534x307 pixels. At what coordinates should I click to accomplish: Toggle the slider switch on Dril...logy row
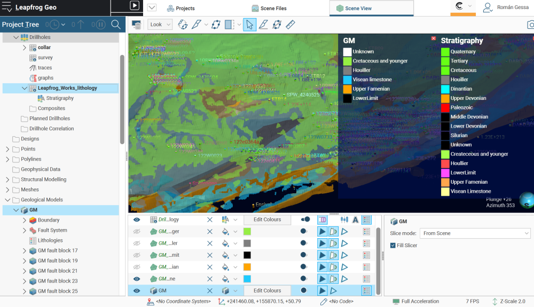pyautogui.click(x=305, y=219)
